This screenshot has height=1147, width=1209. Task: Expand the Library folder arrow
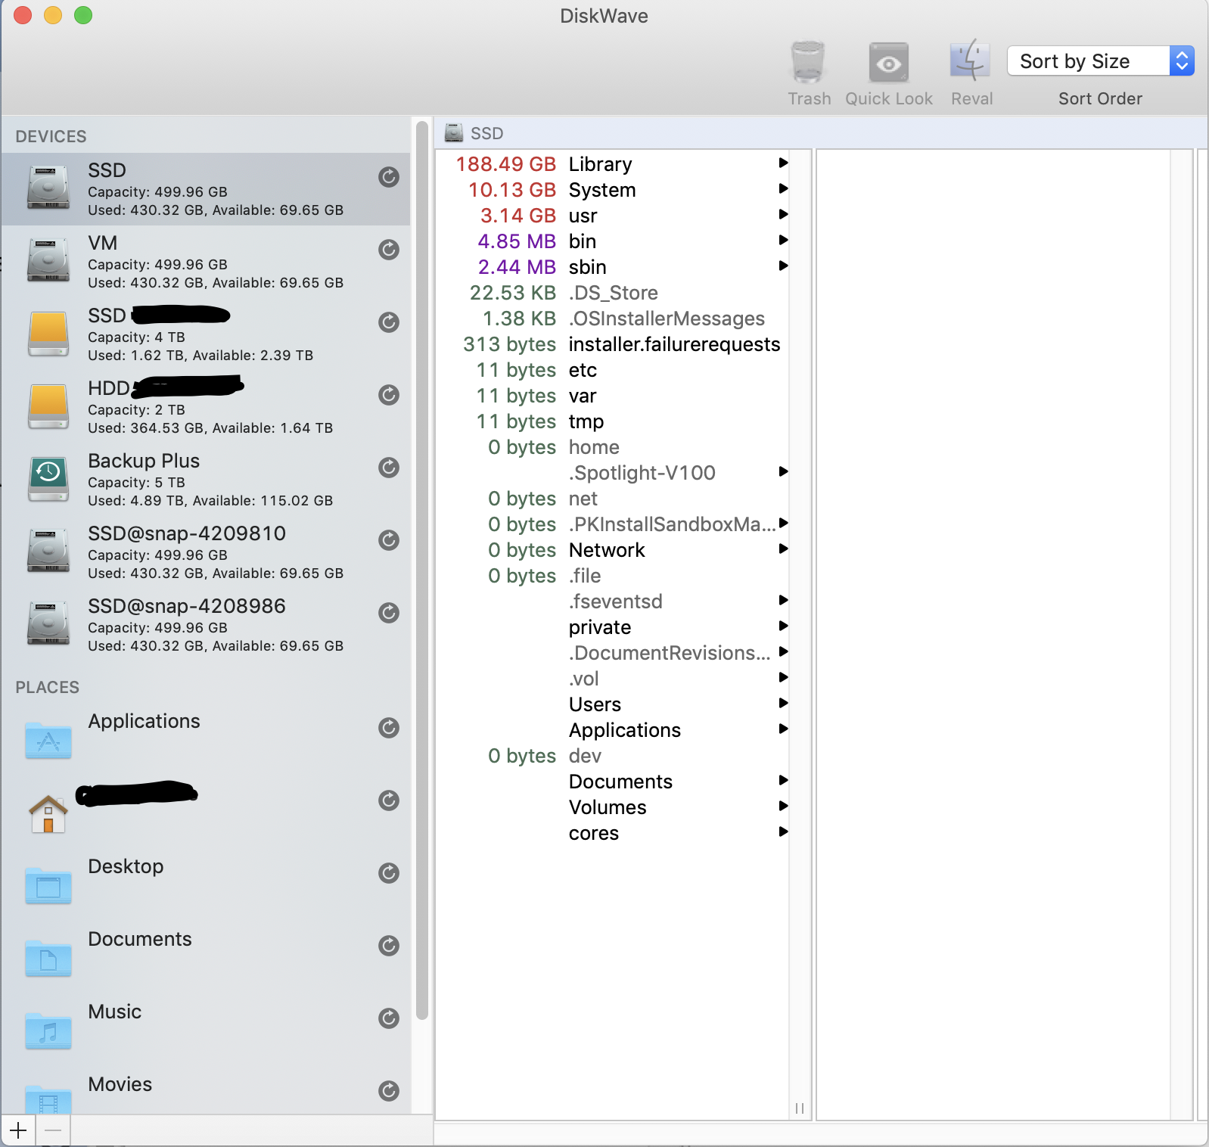point(784,163)
